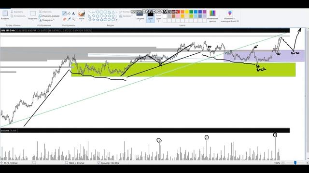Choose the Hexagon shape
Screen dimensions: 309x173
click(101, 16)
